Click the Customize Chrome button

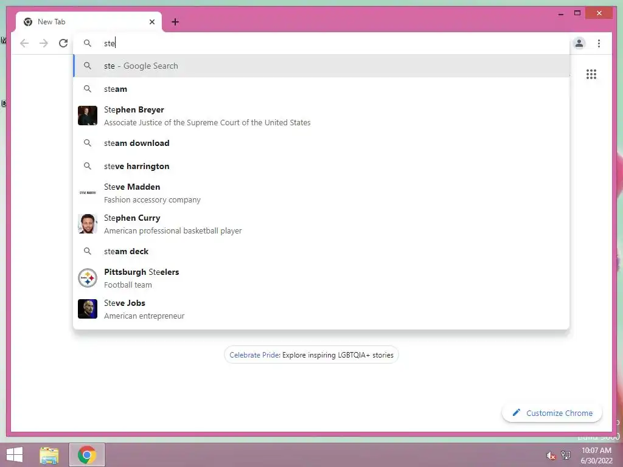click(x=552, y=413)
